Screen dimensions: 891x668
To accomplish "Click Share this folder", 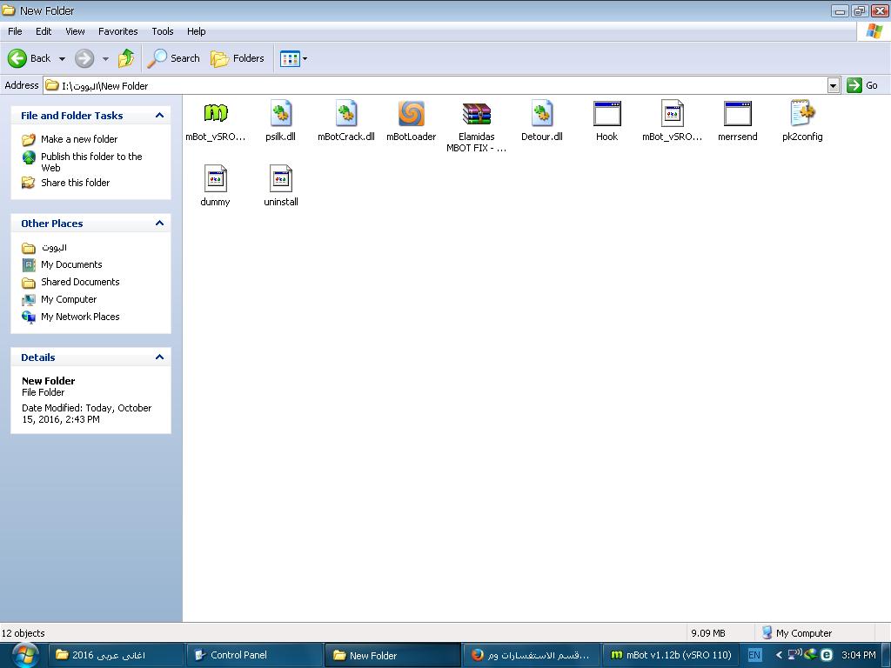I will (x=75, y=183).
